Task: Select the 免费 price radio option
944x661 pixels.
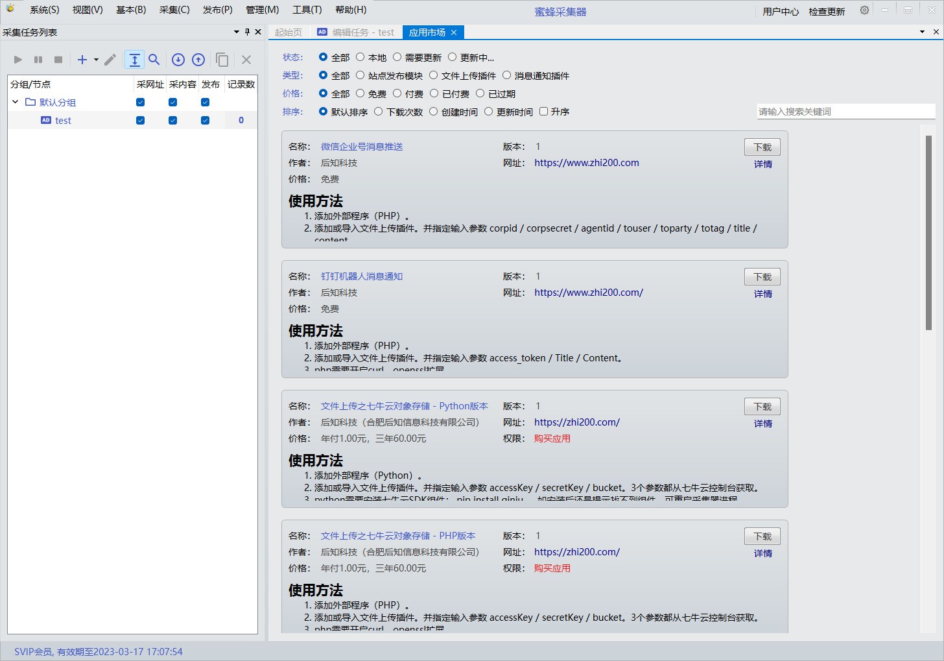Action: tap(372, 93)
